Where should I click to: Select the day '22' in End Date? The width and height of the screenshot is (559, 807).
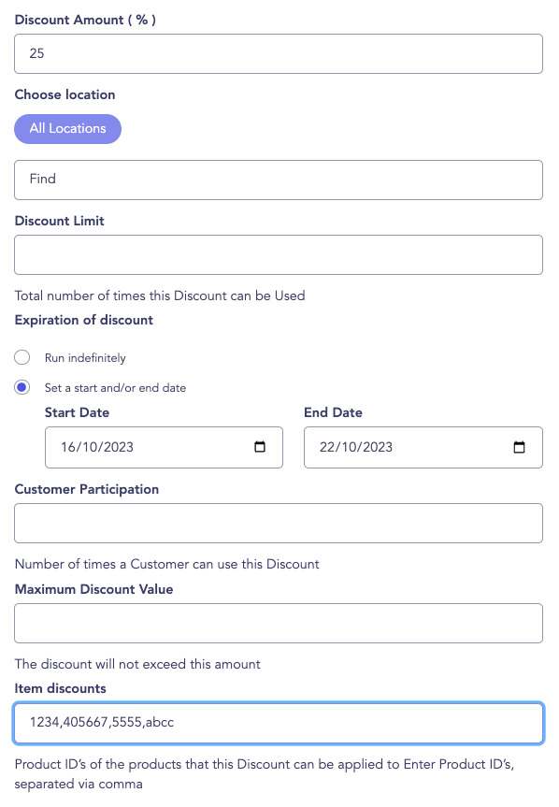click(327, 447)
